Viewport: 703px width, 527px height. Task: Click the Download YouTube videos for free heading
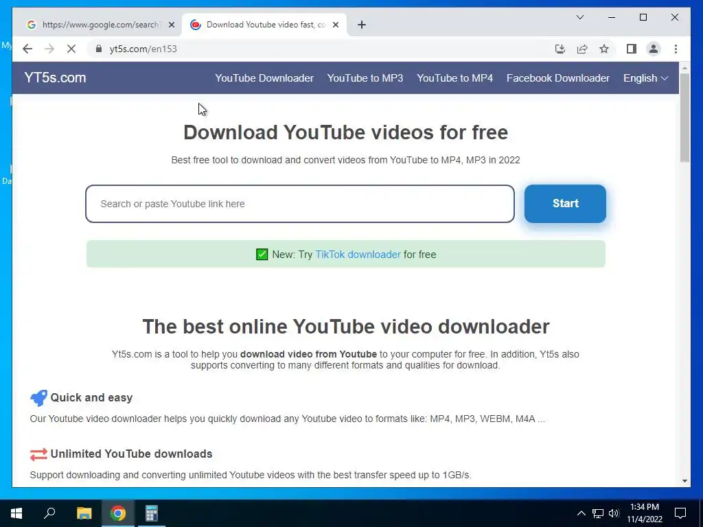pos(346,132)
